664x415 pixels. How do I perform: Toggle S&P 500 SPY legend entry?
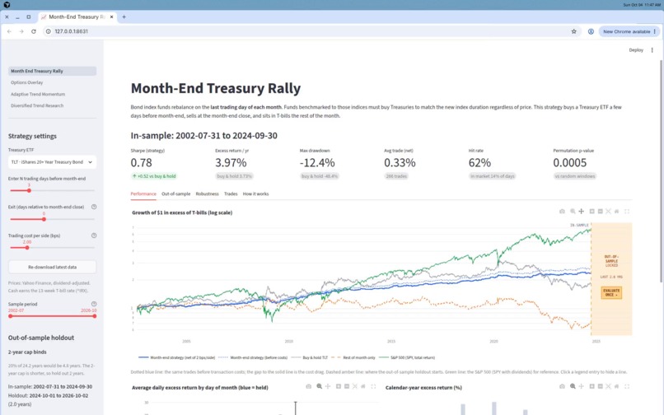(x=407, y=357)
